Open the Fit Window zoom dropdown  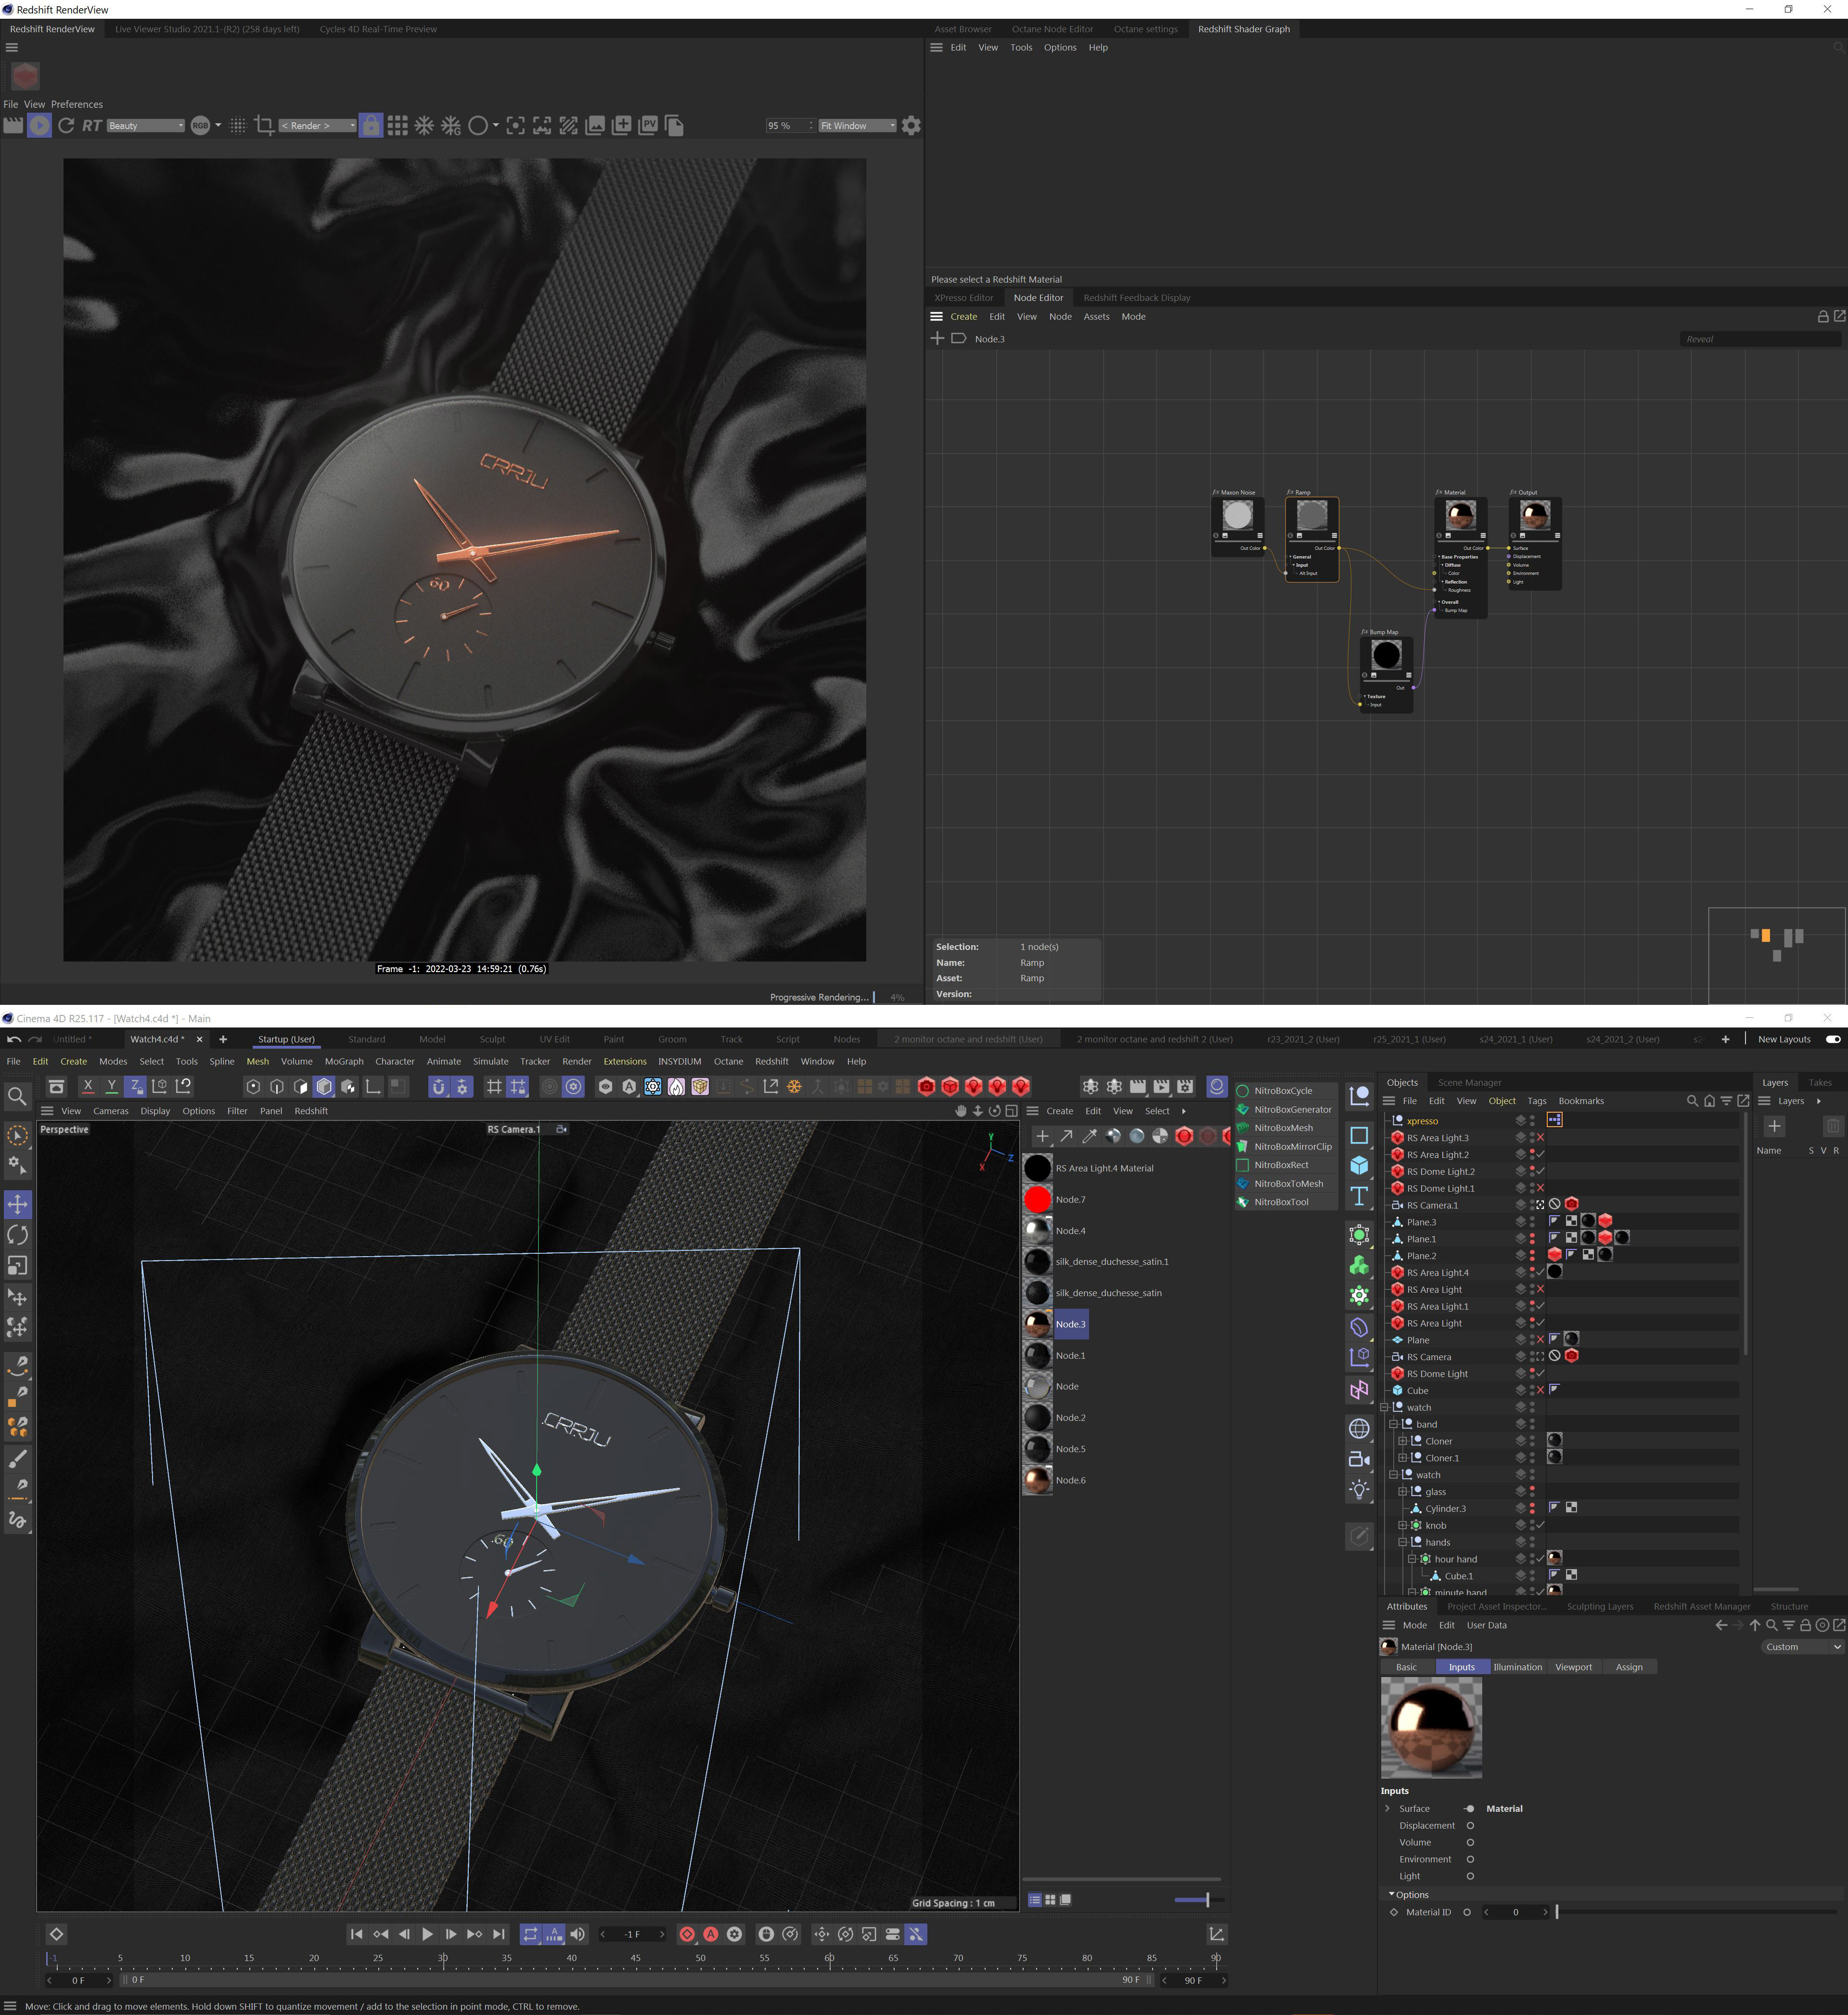[857, 125]
